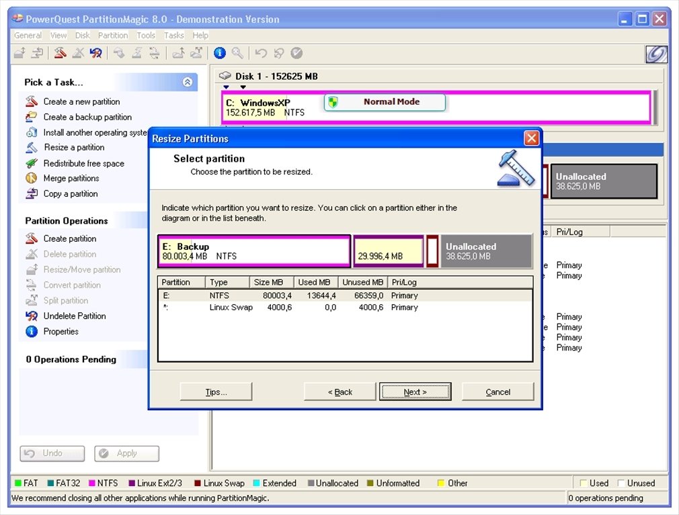This screenshot has height=515, width=679.
Task: Click Delete partition under Partition Operations
Action: click(x=70, y=254)
